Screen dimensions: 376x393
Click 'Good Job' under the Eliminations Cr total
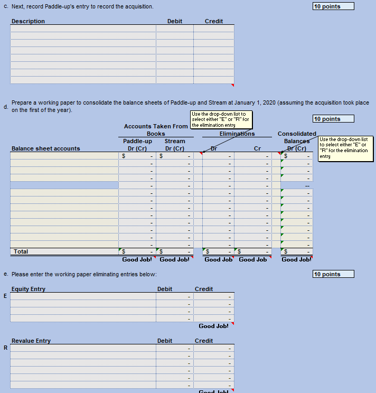tap(253, 259)
